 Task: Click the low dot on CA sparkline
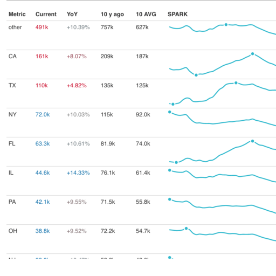tap(196, 75)
